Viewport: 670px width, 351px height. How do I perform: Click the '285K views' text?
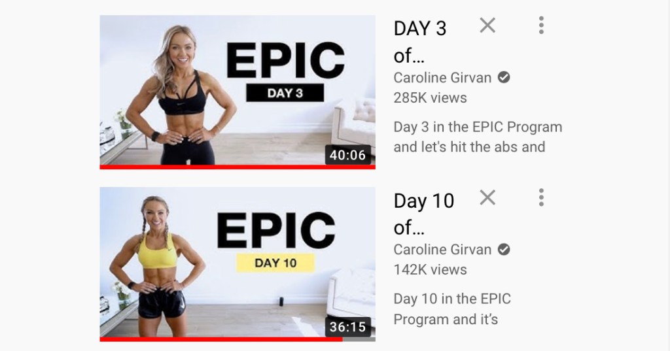coord(431,98)
